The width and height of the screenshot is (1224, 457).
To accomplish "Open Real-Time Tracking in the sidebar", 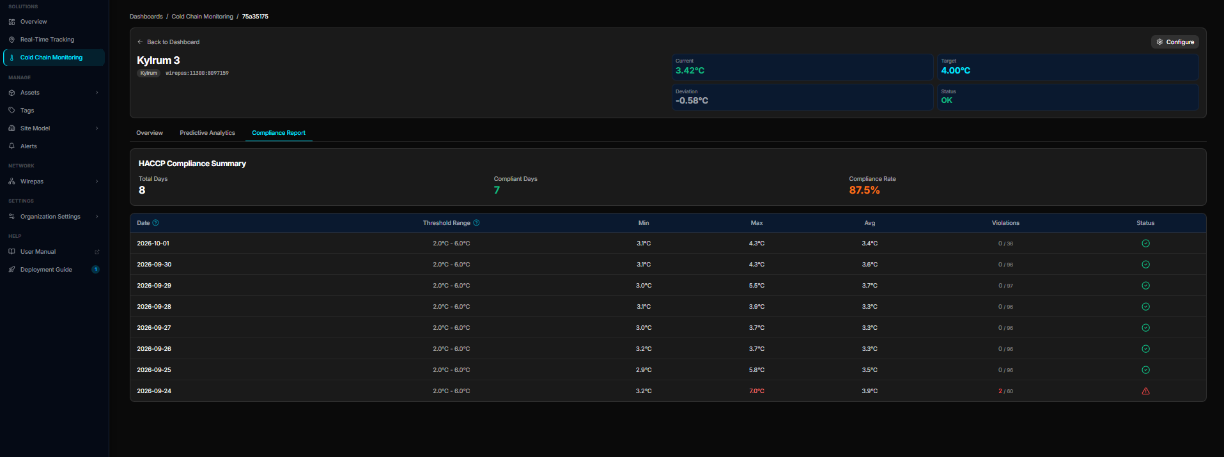I will (x=54, y=40).
